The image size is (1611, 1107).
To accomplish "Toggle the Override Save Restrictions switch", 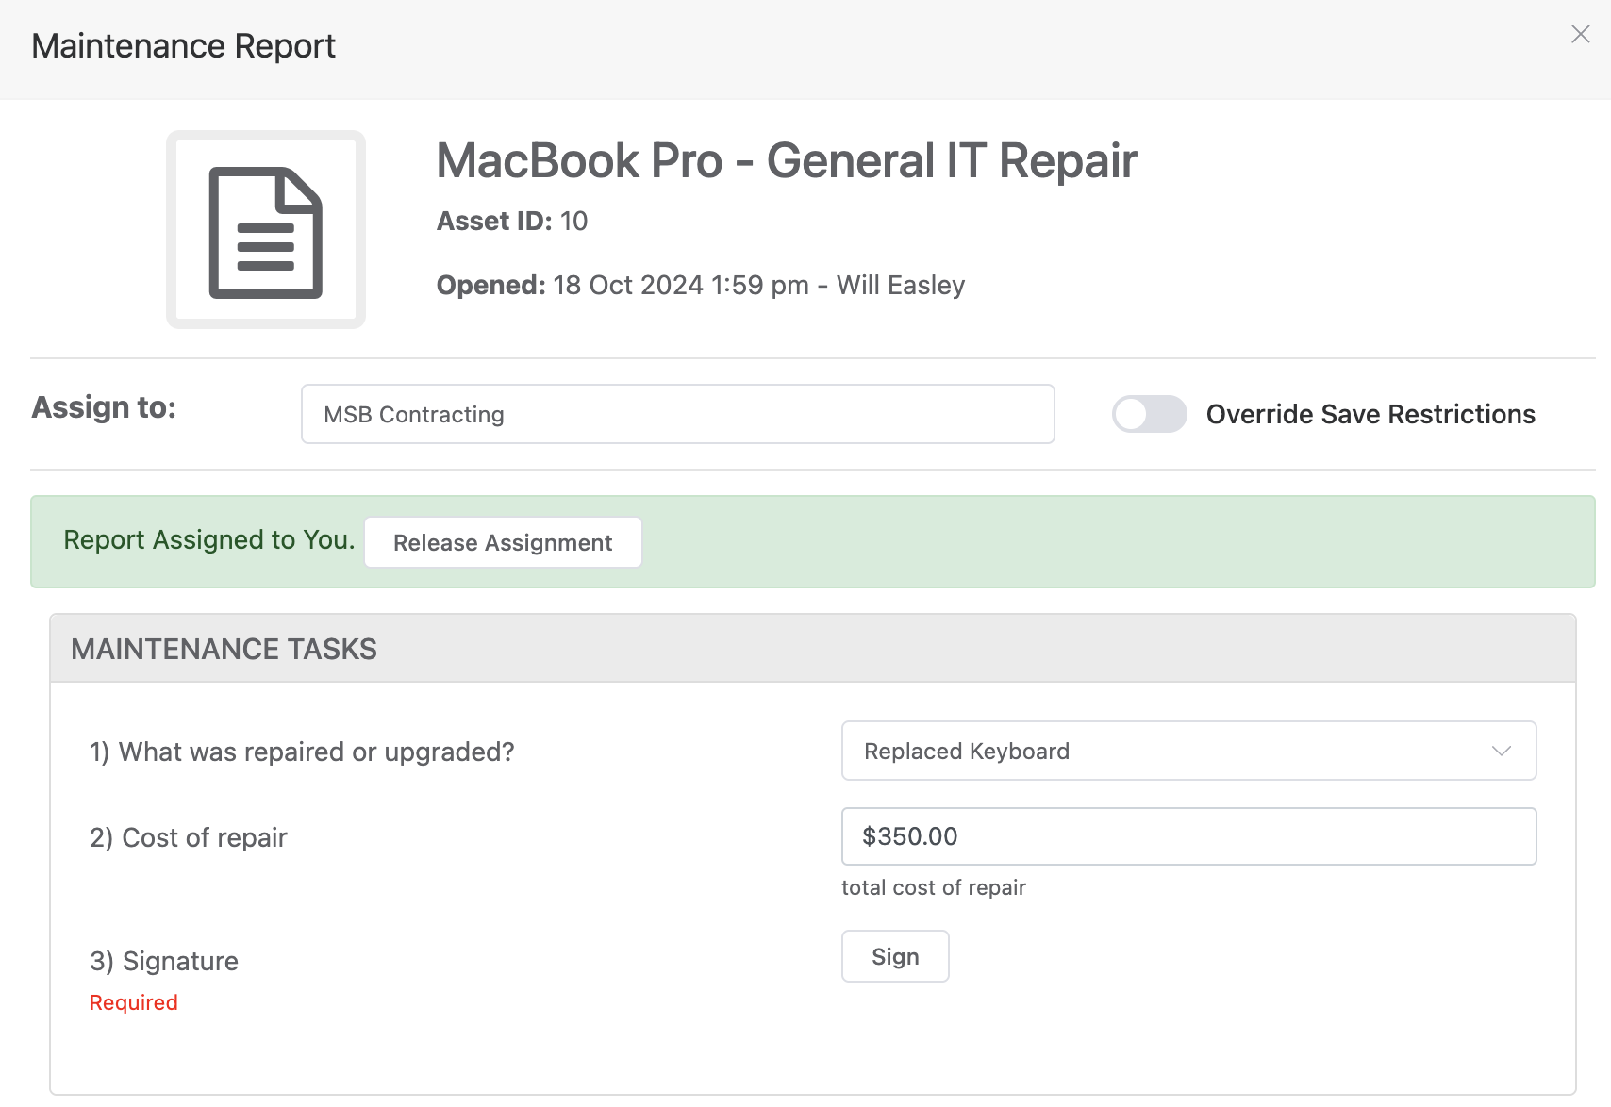I will [x=1148, y=414].
